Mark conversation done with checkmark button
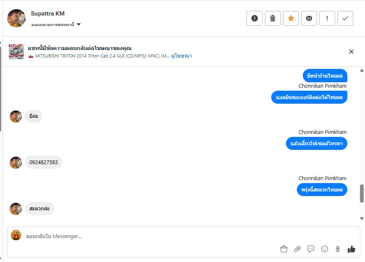 345,18
